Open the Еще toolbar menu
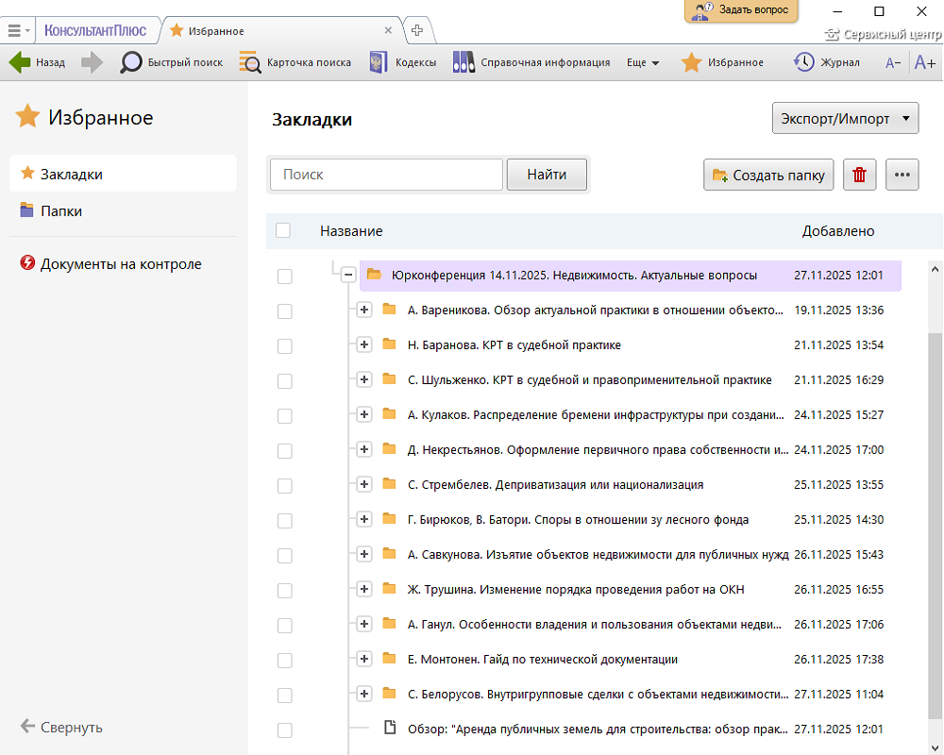Viewport: 944px width, 755px height. [x=643, y=62]
